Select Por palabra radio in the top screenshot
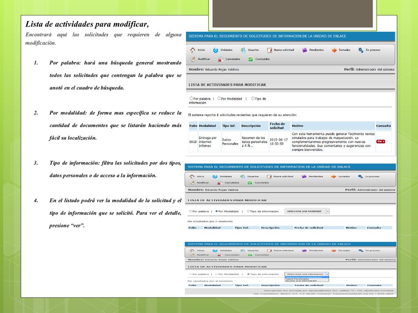 [x=191, y=99]
